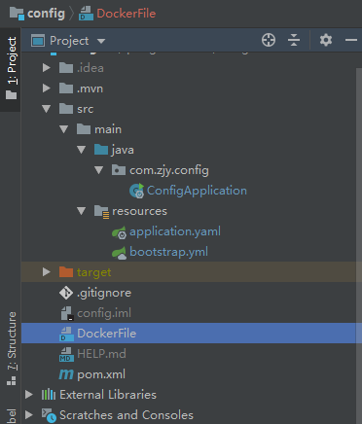Click the Locate/Select Opened File crosshair icon
362x424 pixels.
pos(269,40)
